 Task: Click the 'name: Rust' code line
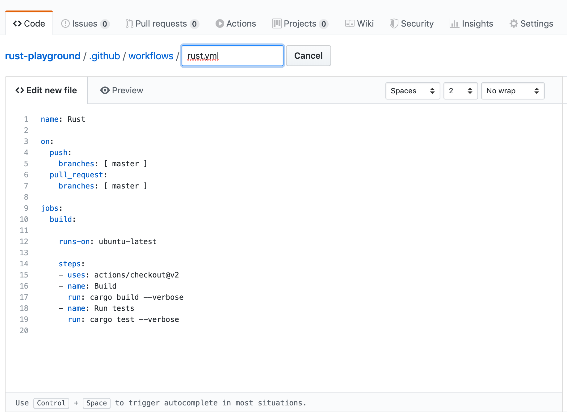[63, 119]
